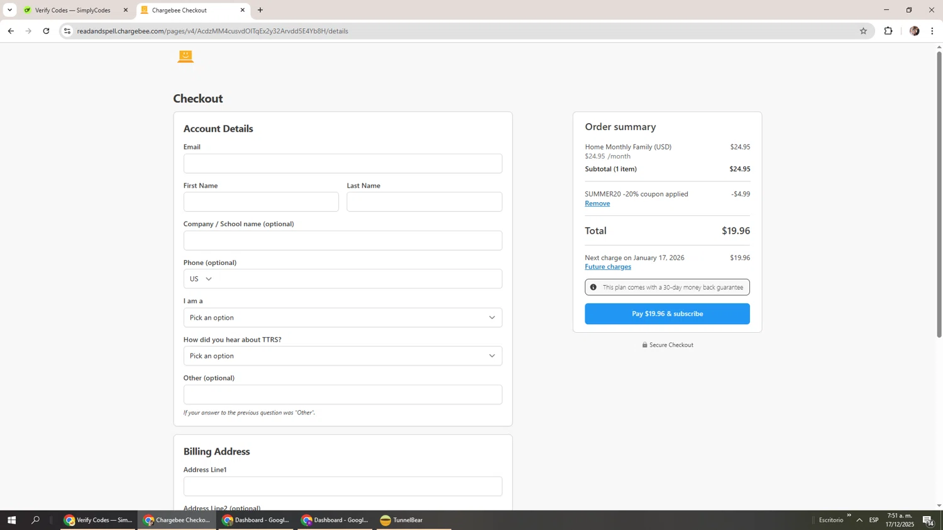
Task: Close the Chargebee Checkout tab
Action: [243, 10]
